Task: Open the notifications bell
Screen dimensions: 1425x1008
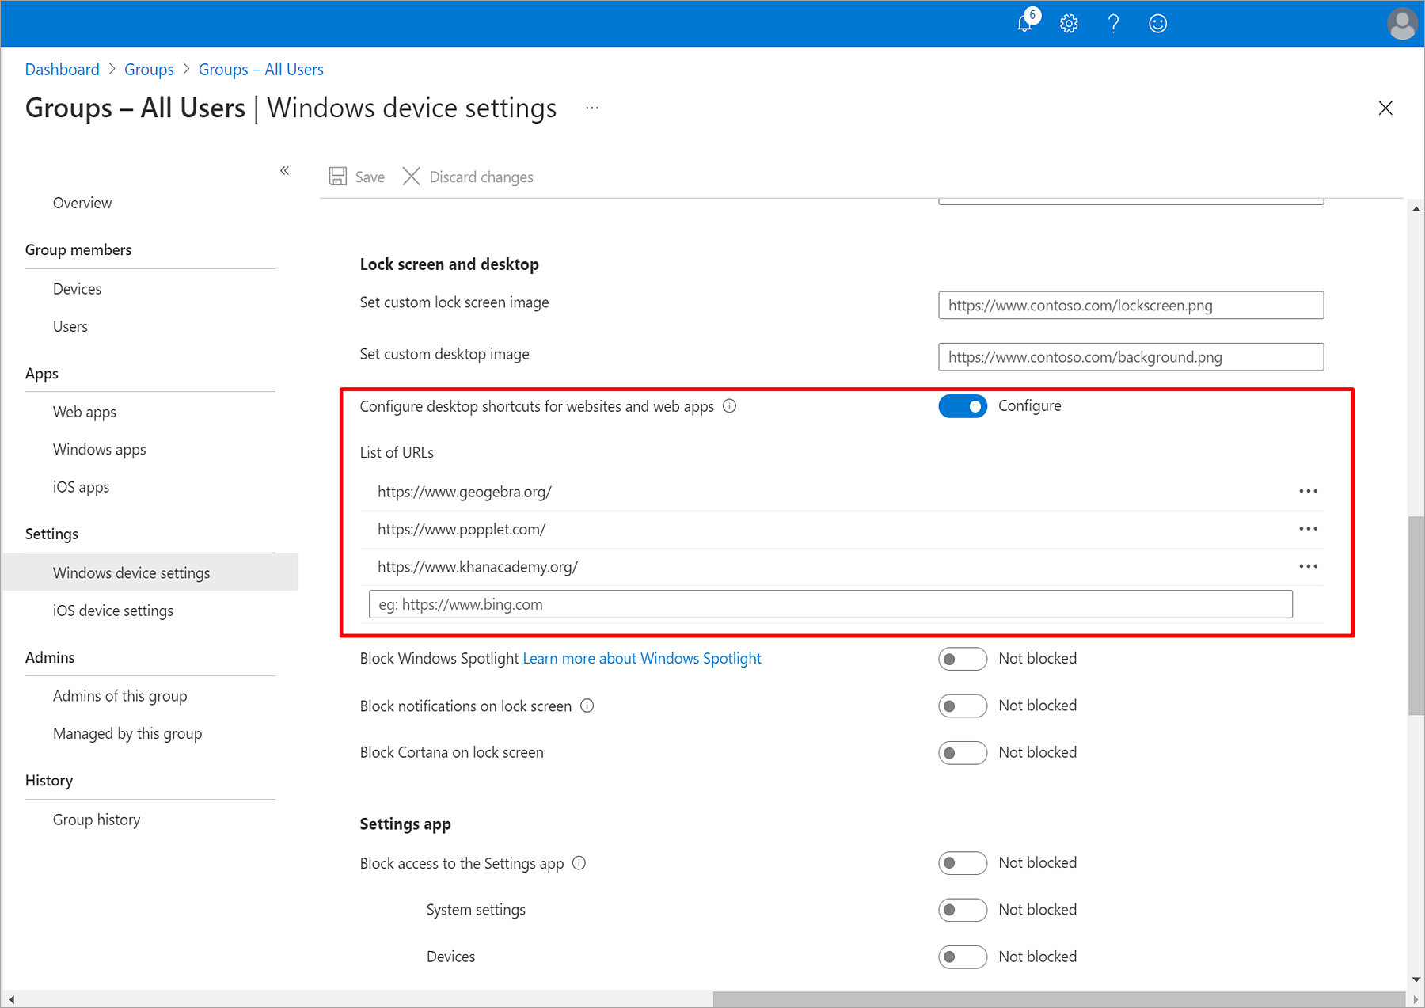Action: [1026, 22]
